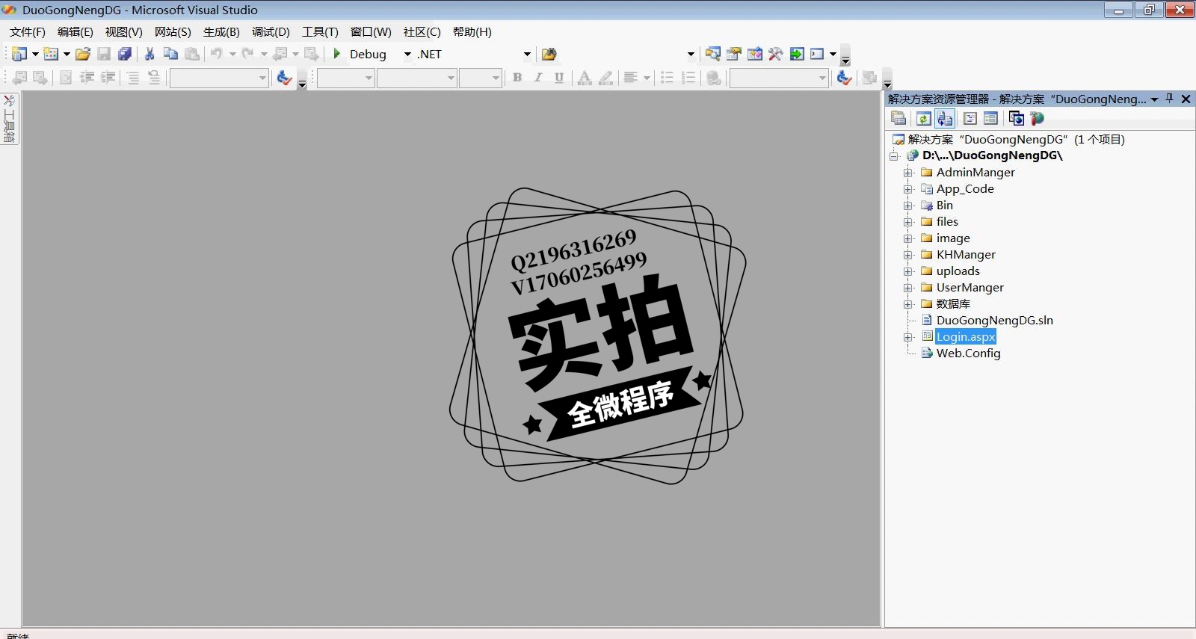Click the background highlight color button
The height and width of the screenshot is (639, 1196).
pyautogui.click(x=606, y=78)
